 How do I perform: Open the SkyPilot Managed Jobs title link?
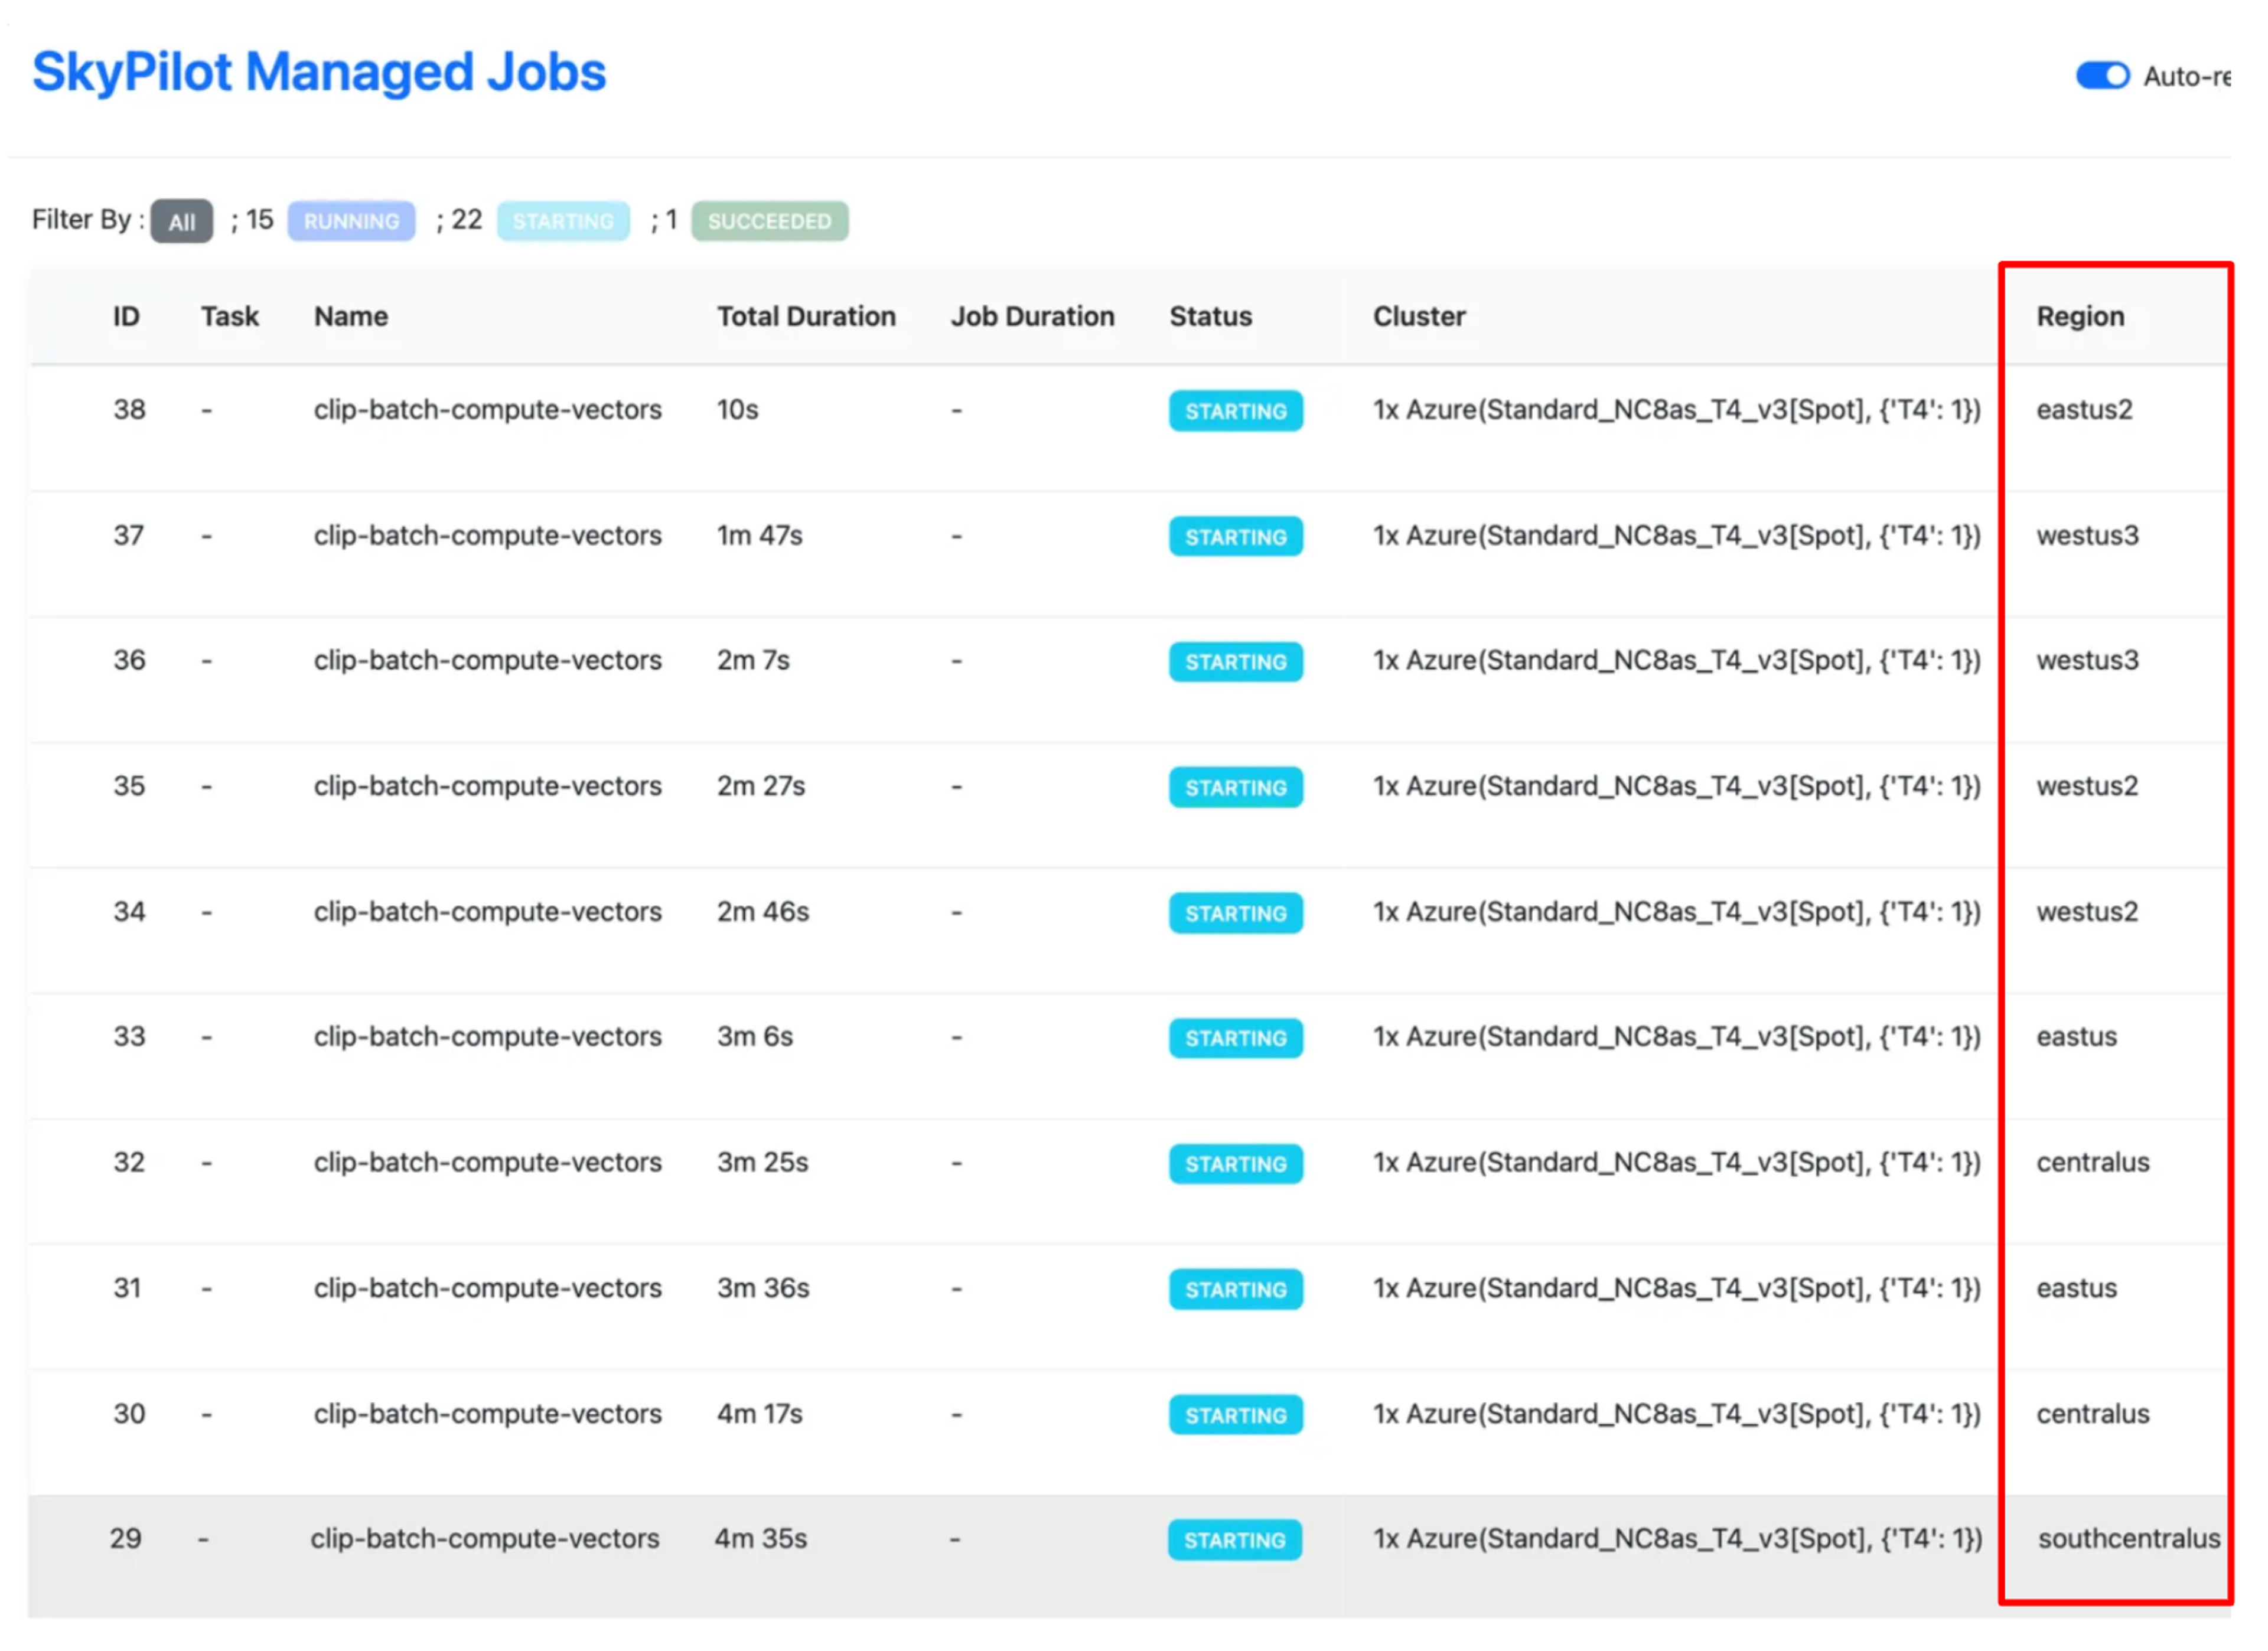click(319, 72)
